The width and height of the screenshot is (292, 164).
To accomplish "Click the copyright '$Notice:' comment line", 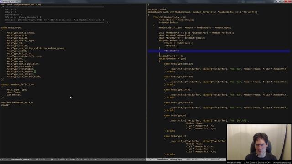I will (x=55, y=20).
